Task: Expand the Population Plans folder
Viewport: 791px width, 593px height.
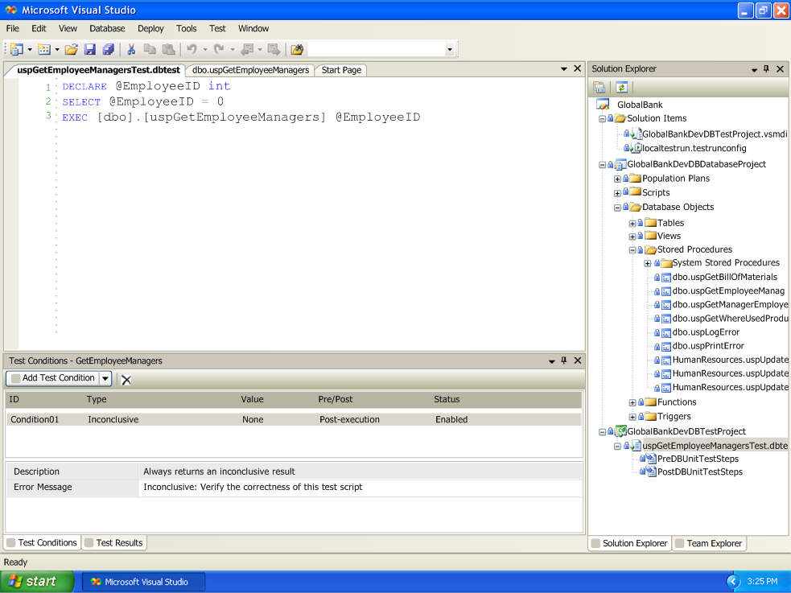Action: click(617, 179)
